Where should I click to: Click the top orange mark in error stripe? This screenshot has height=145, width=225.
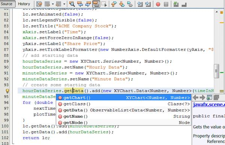click(222, 22)
